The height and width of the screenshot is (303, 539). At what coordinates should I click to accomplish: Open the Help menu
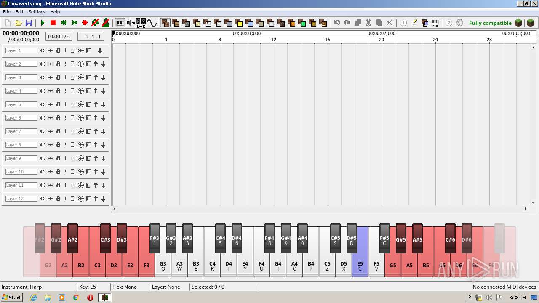coord(55,12)
